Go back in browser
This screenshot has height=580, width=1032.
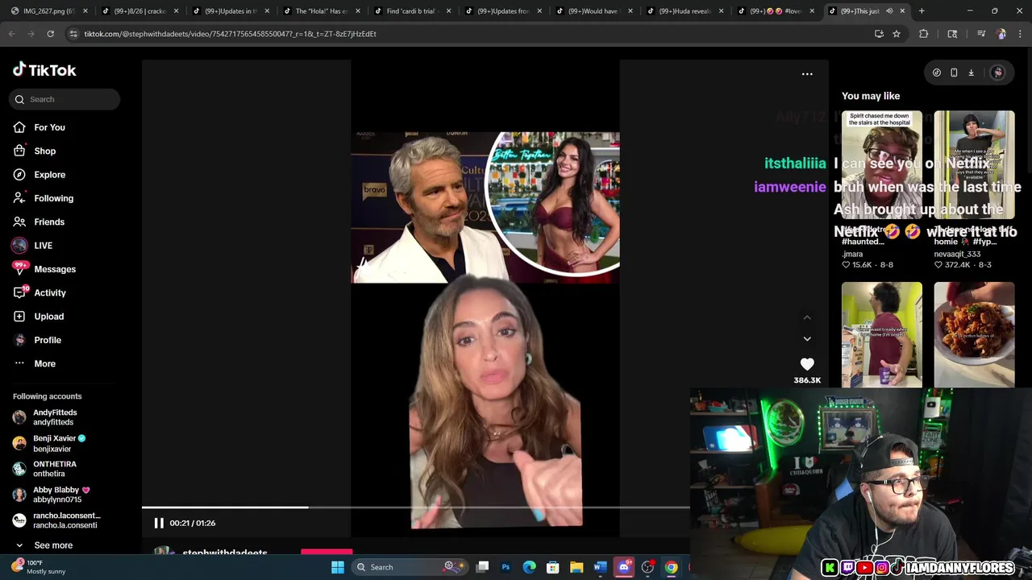tap(12, 34)
